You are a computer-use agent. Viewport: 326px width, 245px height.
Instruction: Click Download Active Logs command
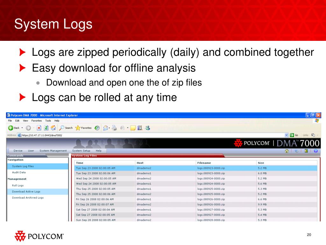click(38, 191)
